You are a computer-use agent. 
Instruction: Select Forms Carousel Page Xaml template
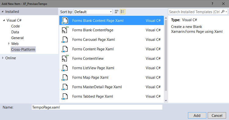click(x=111, y=39)
